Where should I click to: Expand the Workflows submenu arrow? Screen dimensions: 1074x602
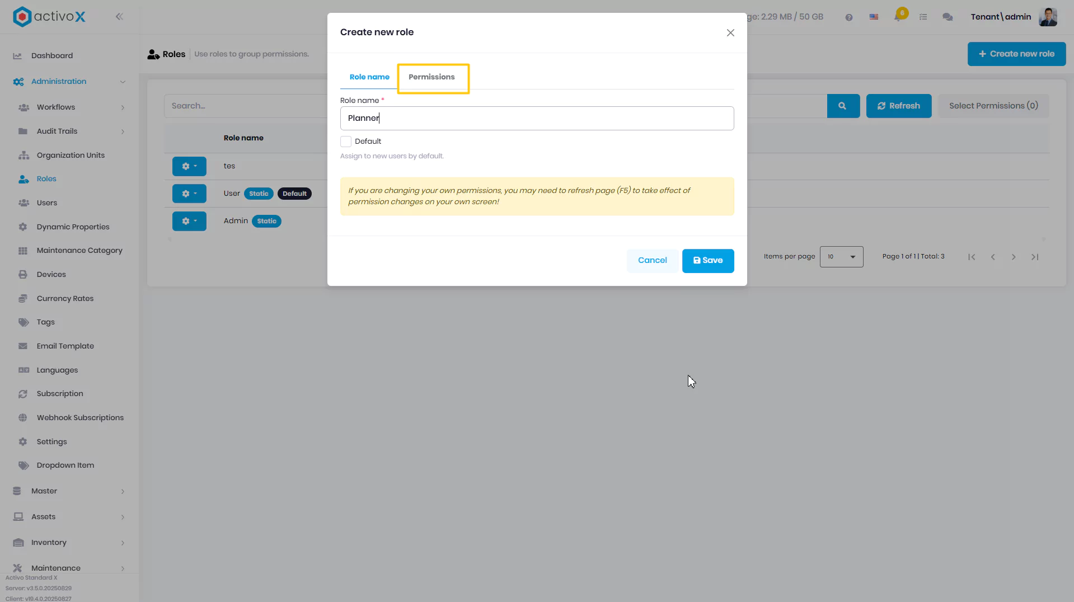(x=123, y=107)
